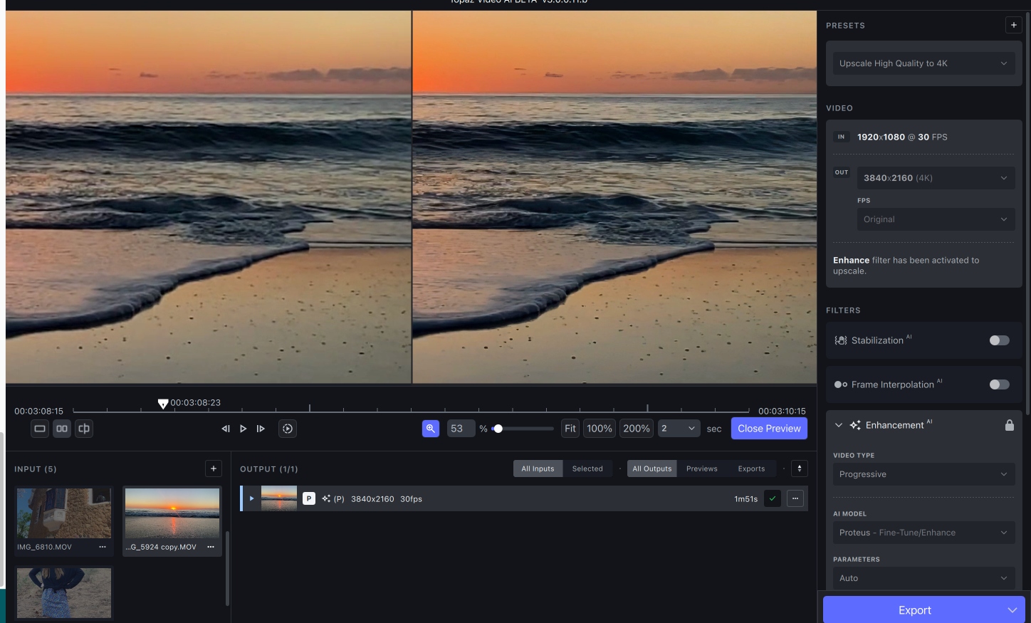Add a new input with plus icon
The image size is (1031, 623).
[214, 468]
